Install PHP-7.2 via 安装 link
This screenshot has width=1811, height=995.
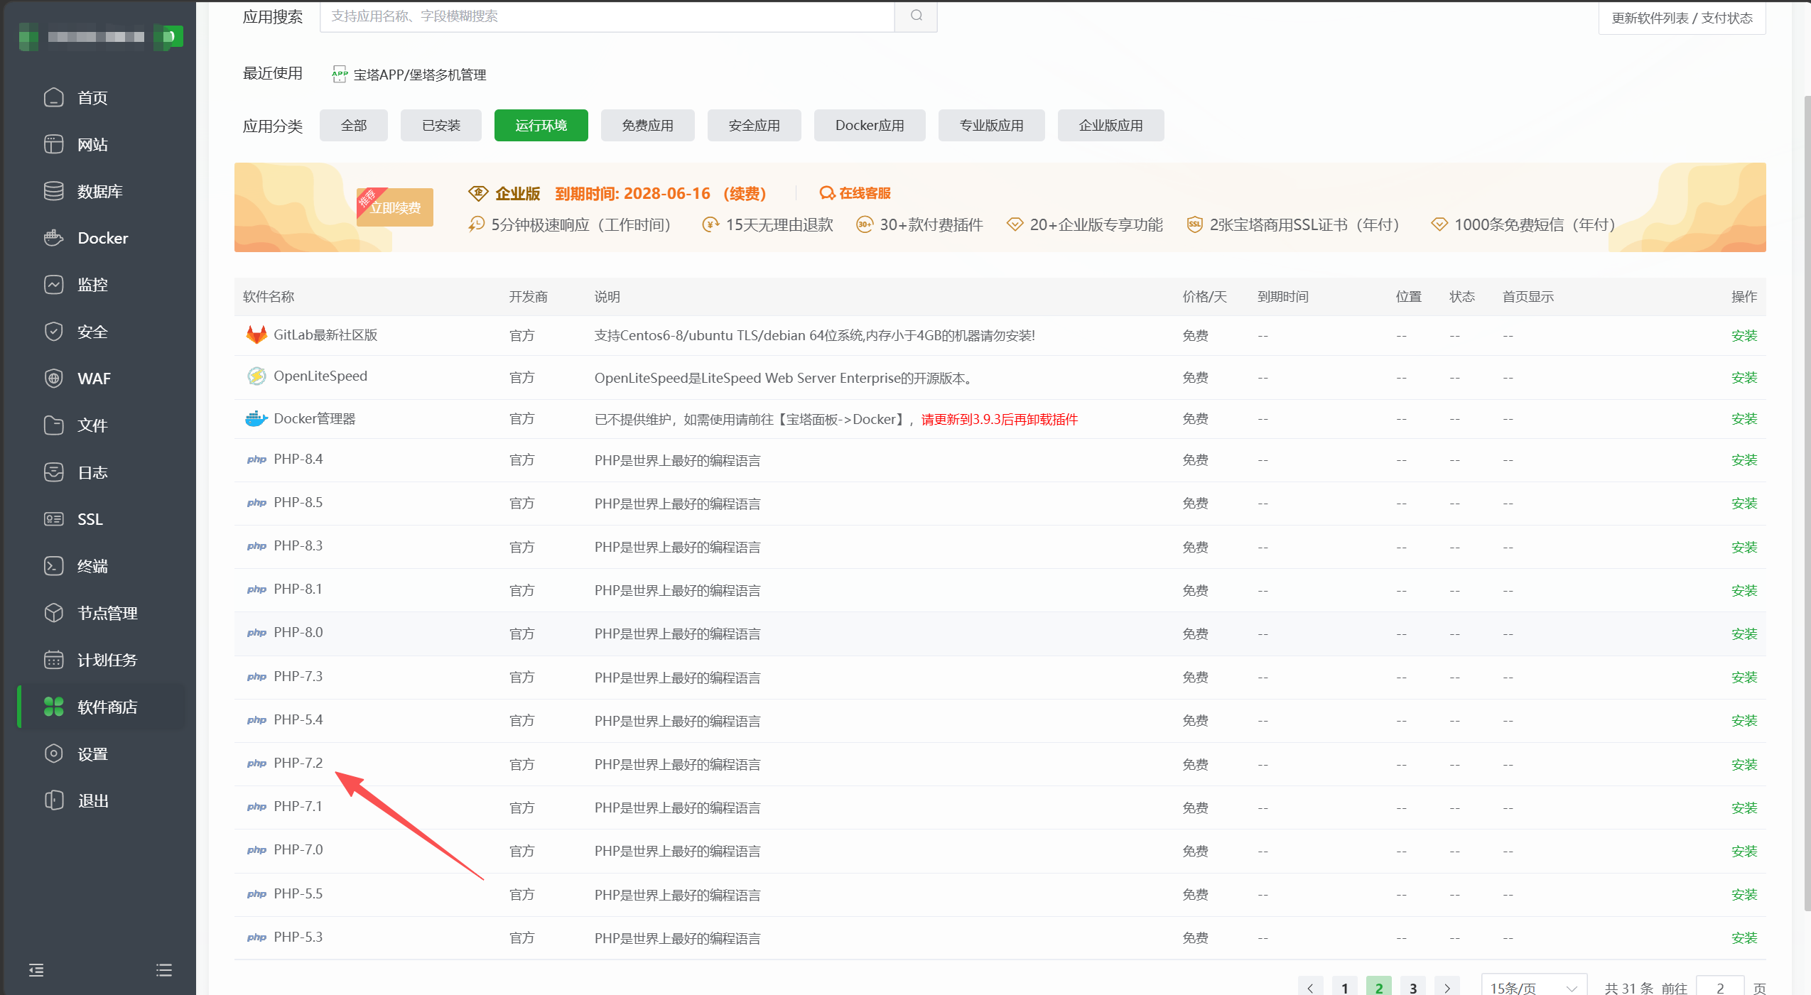point(1744,764)
